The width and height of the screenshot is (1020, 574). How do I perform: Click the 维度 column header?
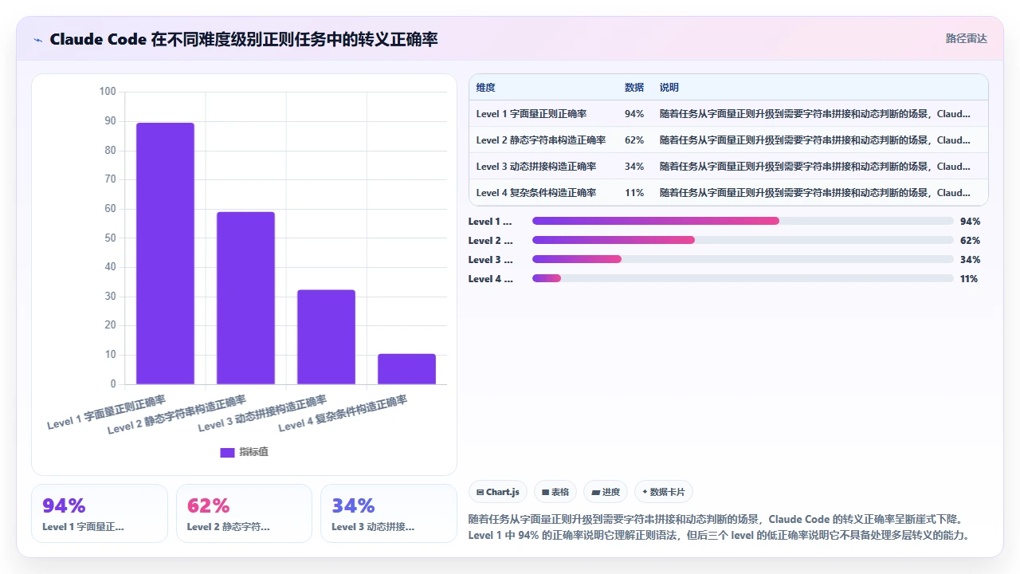click(485, 88)
